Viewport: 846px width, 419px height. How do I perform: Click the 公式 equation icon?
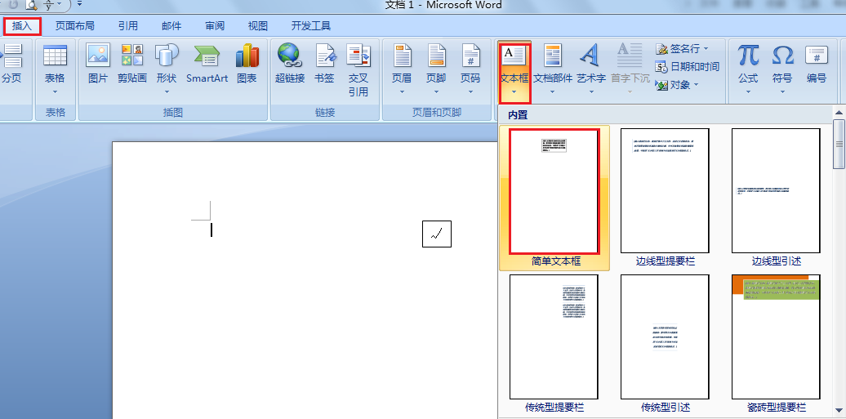(748, 55)
